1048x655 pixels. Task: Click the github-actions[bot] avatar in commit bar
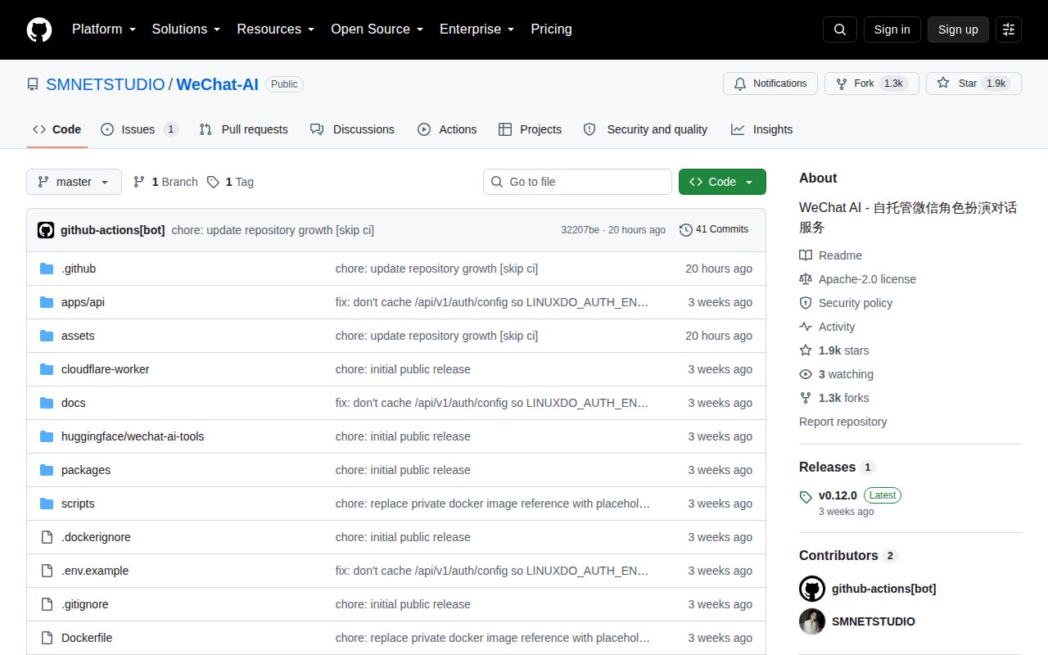click(x=46, y=230)
